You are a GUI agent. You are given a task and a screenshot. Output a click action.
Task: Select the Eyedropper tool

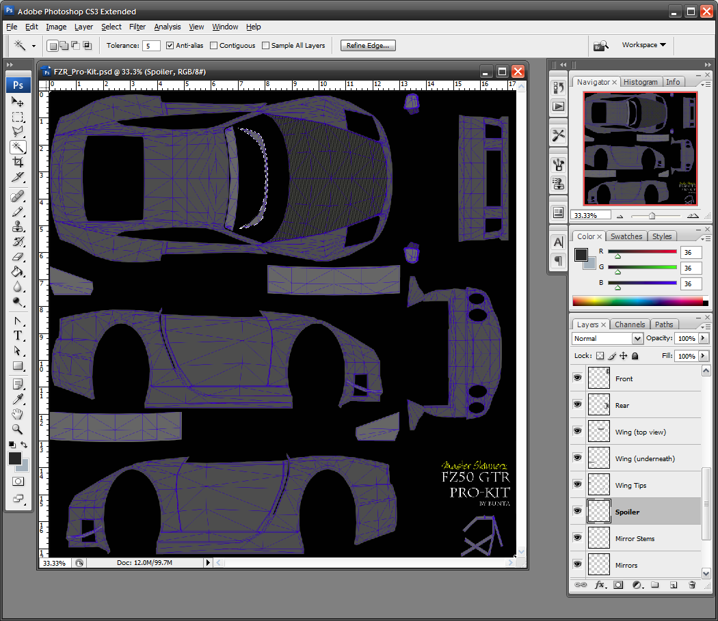pyautogui.click(x=18, y=398)
